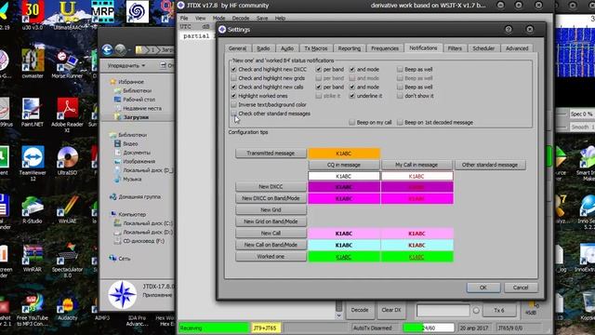Switch to the Radio tab

click(x=263, y=48)
